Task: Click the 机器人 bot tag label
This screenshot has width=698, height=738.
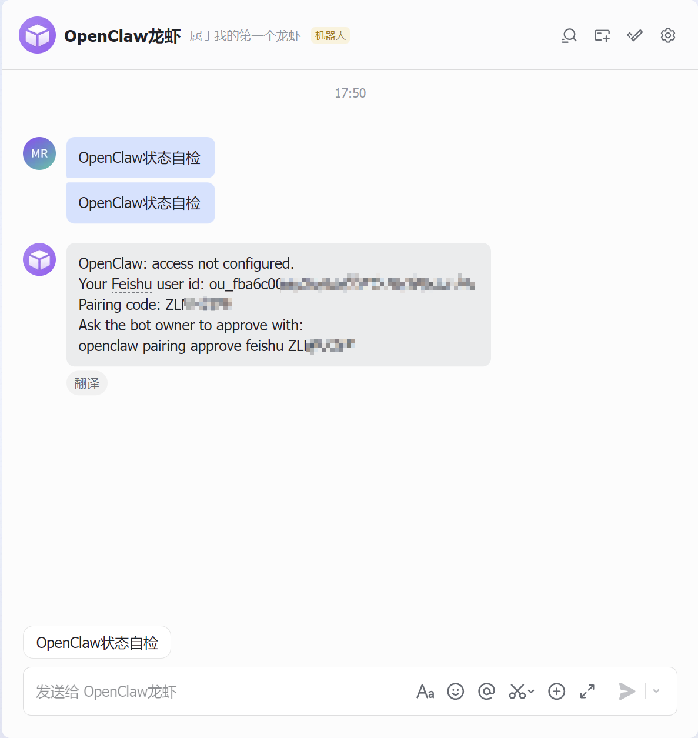Action: (x=330, y=36)
